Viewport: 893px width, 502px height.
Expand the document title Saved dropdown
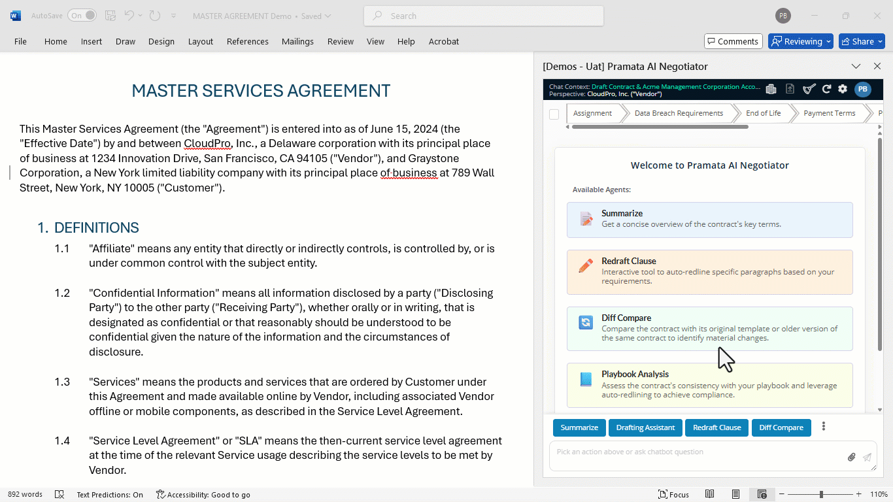coord(328,16)
